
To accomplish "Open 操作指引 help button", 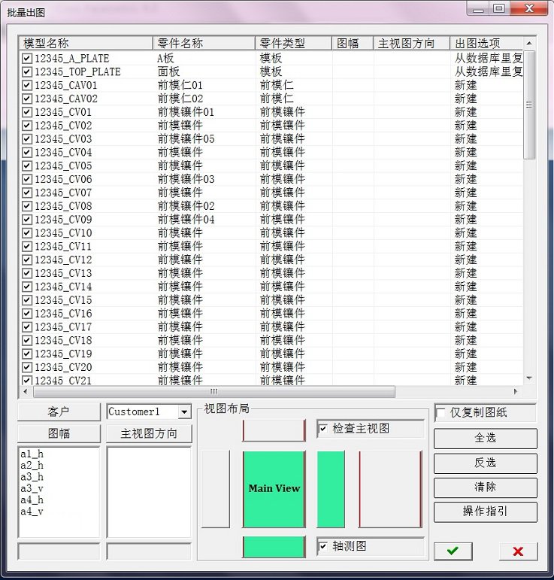I will (x=486, y=512).
